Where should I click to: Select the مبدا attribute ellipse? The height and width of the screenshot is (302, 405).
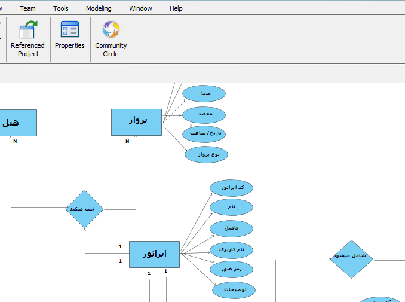pos(204,94)
